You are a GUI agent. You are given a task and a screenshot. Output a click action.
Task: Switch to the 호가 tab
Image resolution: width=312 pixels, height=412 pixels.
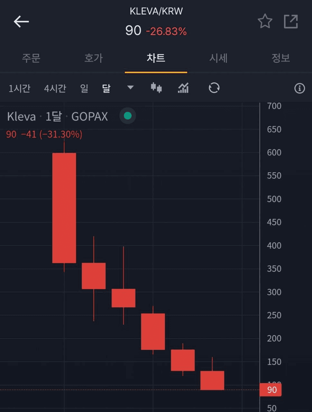(93, 58)
